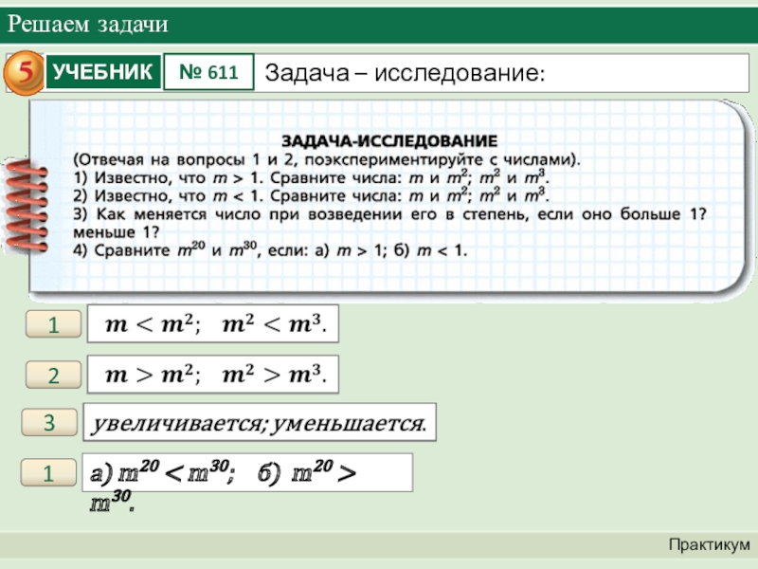Select the 'увеличивается; уменьшается' answer box

(260, 423)
